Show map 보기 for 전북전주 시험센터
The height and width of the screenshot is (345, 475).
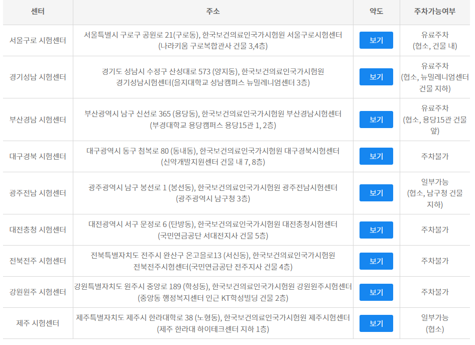376,261
